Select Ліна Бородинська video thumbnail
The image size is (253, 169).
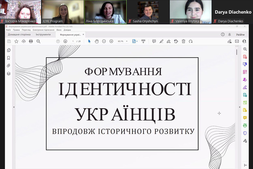click(x=105, y=12)
